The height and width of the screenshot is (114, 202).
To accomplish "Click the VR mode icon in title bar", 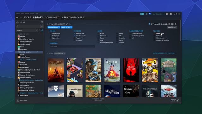I will point(167,14).
